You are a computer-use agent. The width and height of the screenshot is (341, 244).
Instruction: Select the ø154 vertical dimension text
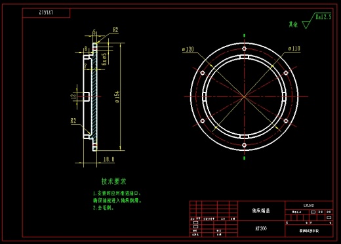coord(117,96)
